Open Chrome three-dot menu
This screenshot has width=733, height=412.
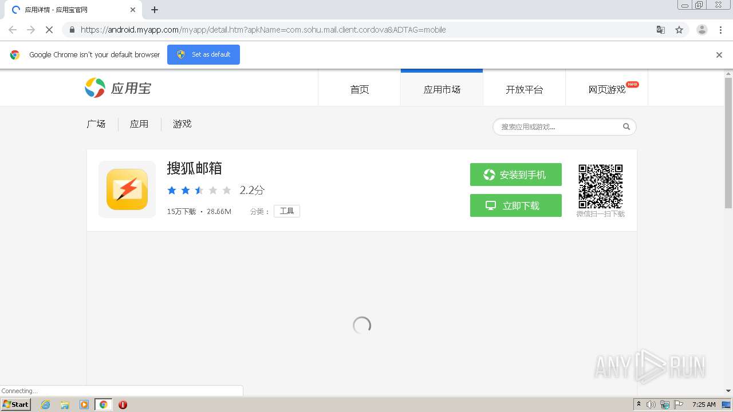(x=720, y=30)
